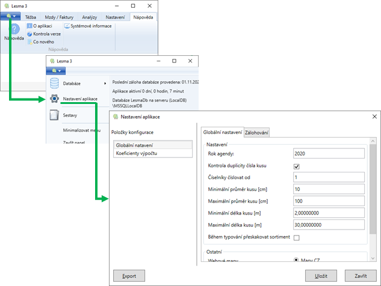
Task: Switch to the Zálohování tab
Action: coord(256,133)
